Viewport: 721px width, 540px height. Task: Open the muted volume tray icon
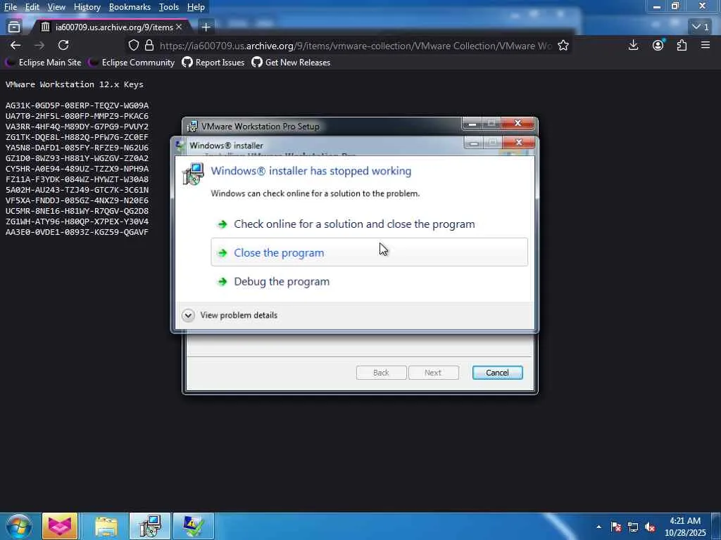coord(650,527)
